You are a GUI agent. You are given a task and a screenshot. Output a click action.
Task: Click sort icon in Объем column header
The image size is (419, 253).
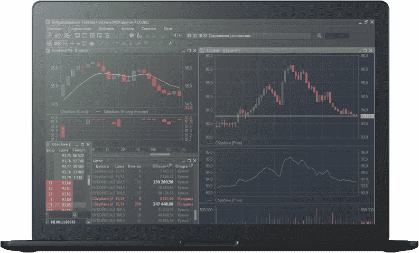[168, 166]
